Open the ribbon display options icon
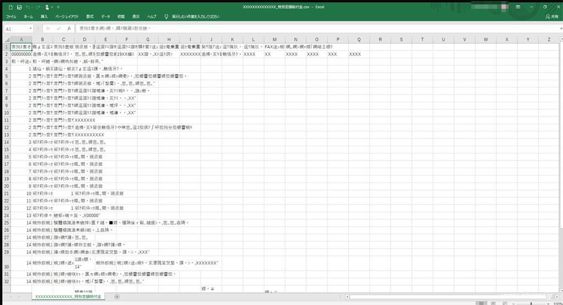 tap(518, 7)
